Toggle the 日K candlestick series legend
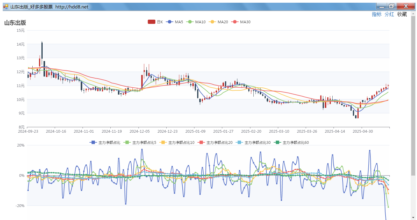Viewport: 417px width, 220px height. tap(155, 22)
